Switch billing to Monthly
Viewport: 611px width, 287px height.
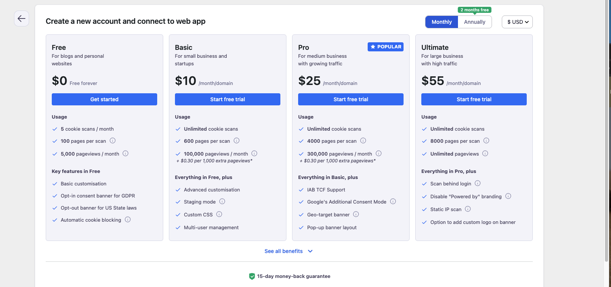pos(442,22)
